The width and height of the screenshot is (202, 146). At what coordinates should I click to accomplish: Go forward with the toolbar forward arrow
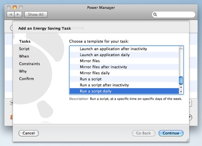point(18,14)
